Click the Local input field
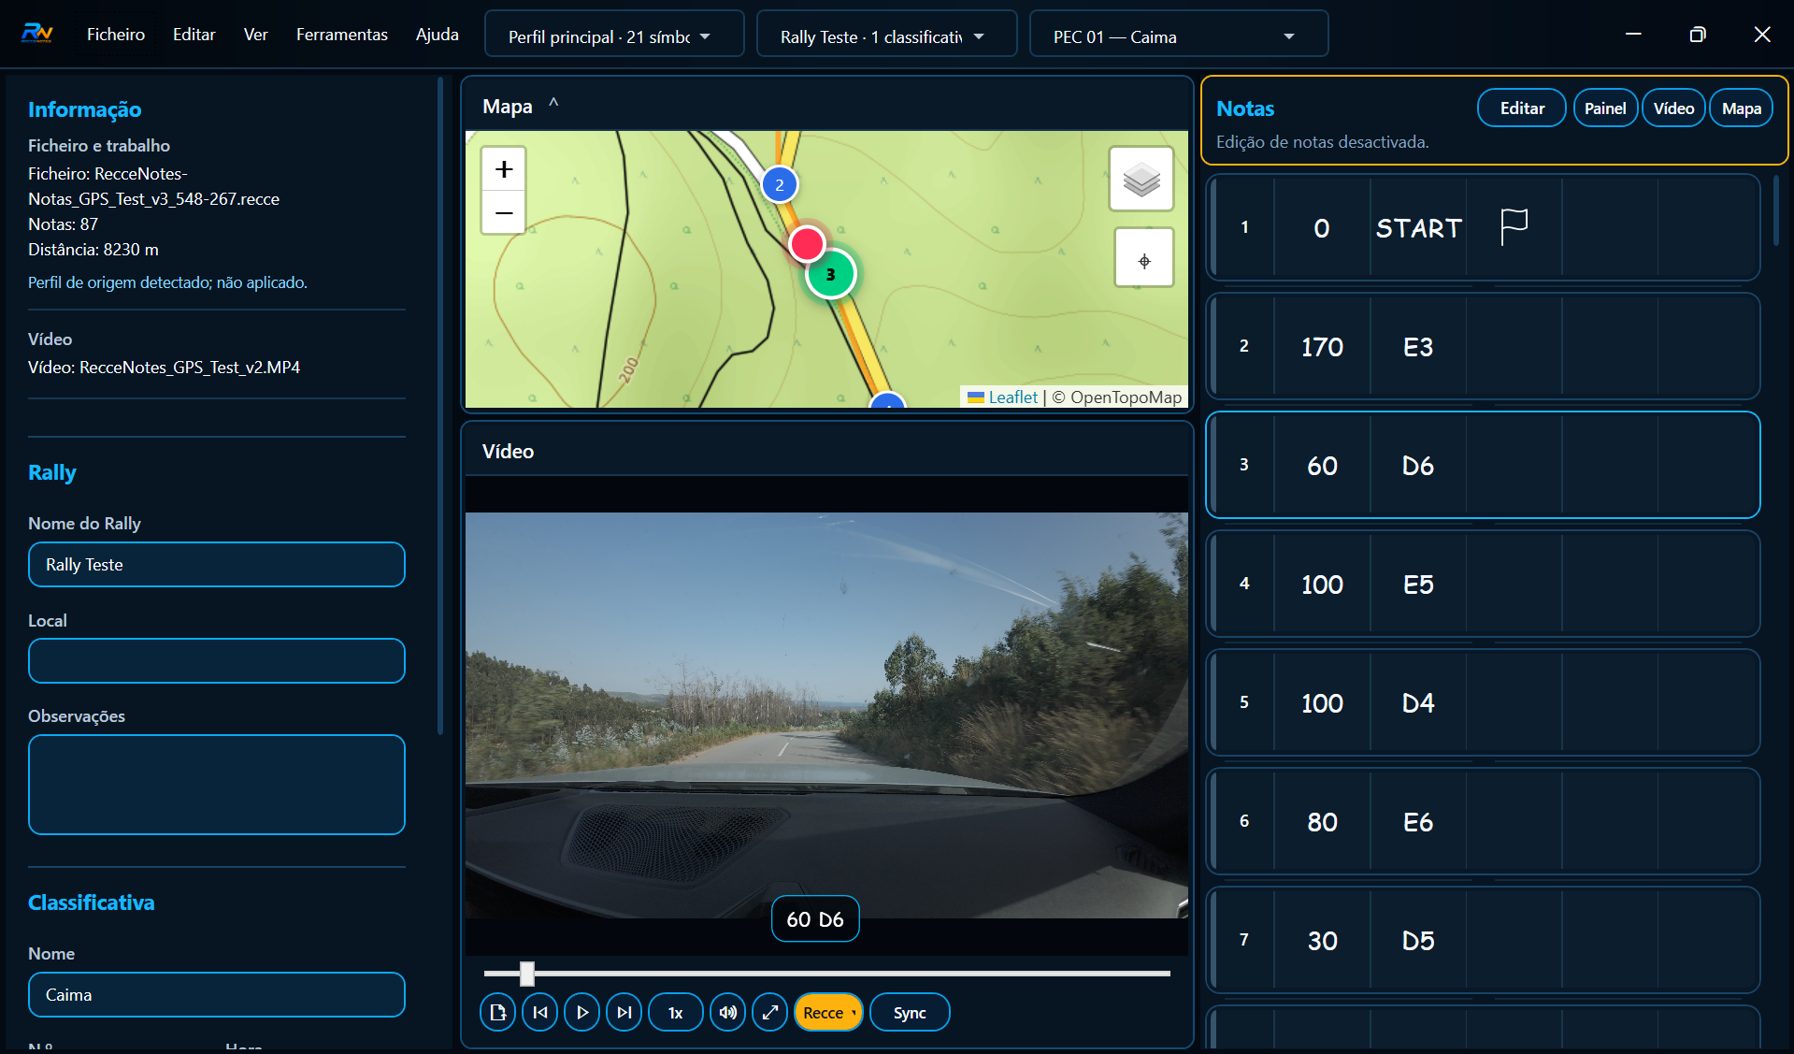The height and width of the screenshot is (1054, 1794). tap(217, 661)
